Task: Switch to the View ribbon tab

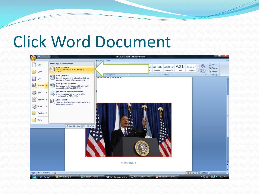Action: [108, 61]
